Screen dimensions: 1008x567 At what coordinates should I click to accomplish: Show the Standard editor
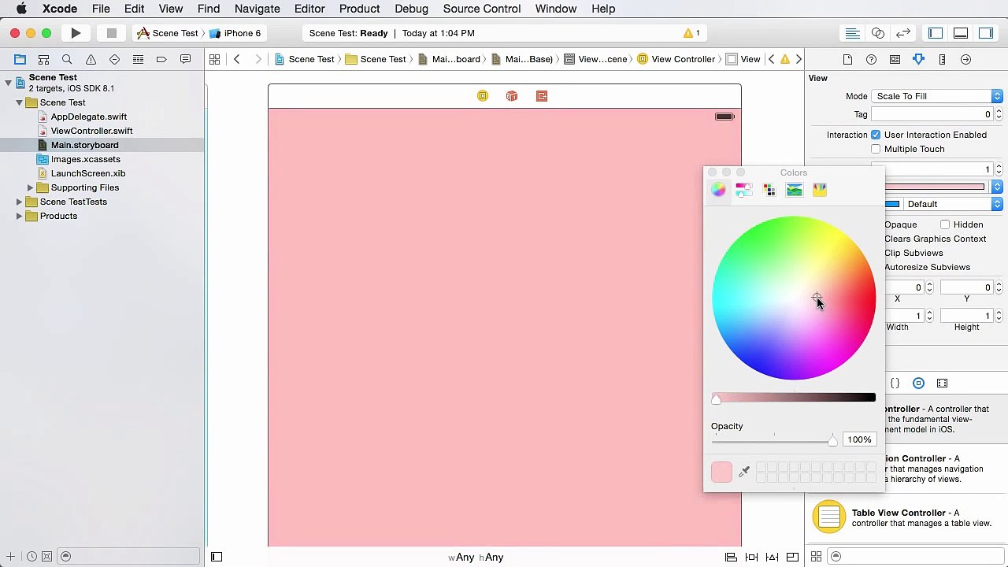(852, 33)
